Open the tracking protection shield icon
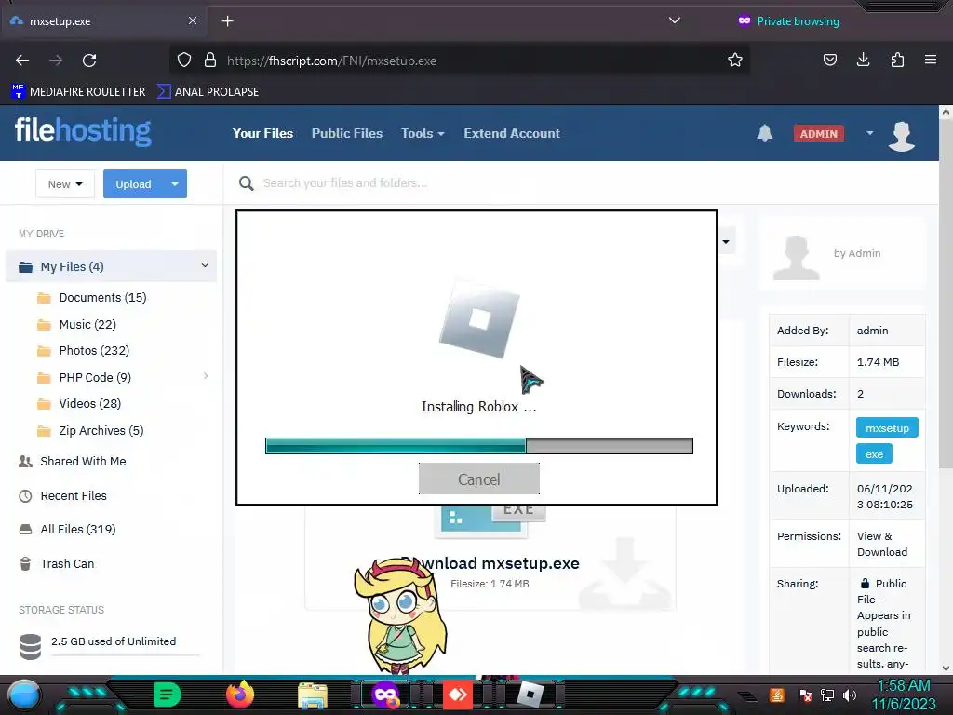953x715 pixels. [184, 61]
